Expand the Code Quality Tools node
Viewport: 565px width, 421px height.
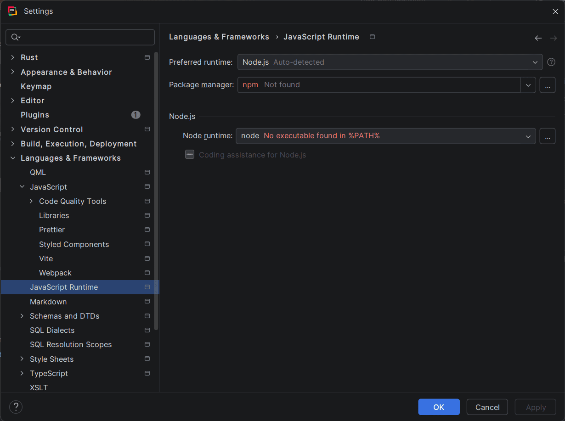pyautogui.click(x=31, y=201)
